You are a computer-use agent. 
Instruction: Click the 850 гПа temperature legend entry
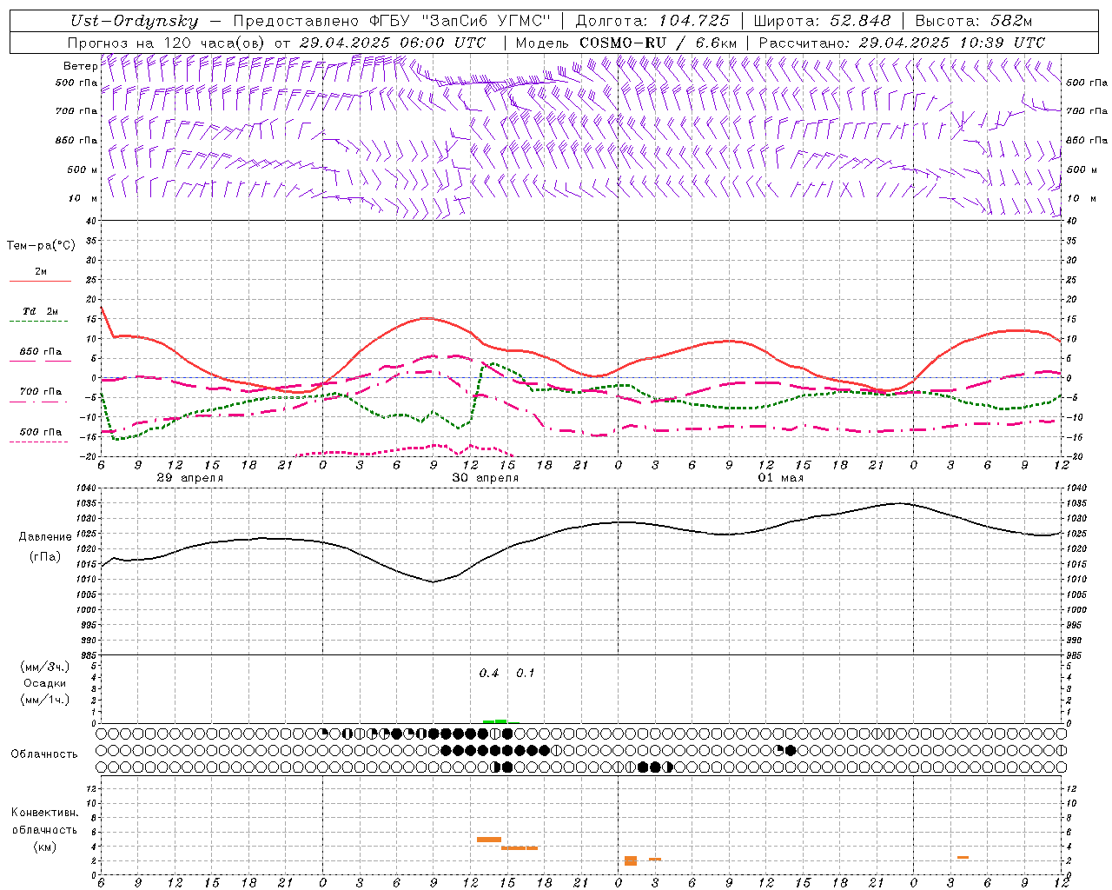[40, 355]
